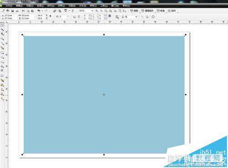This screenshot has height=168, width=228.
Task: Select the Rectangle tool in the toolbox
Action: (2, 53)
